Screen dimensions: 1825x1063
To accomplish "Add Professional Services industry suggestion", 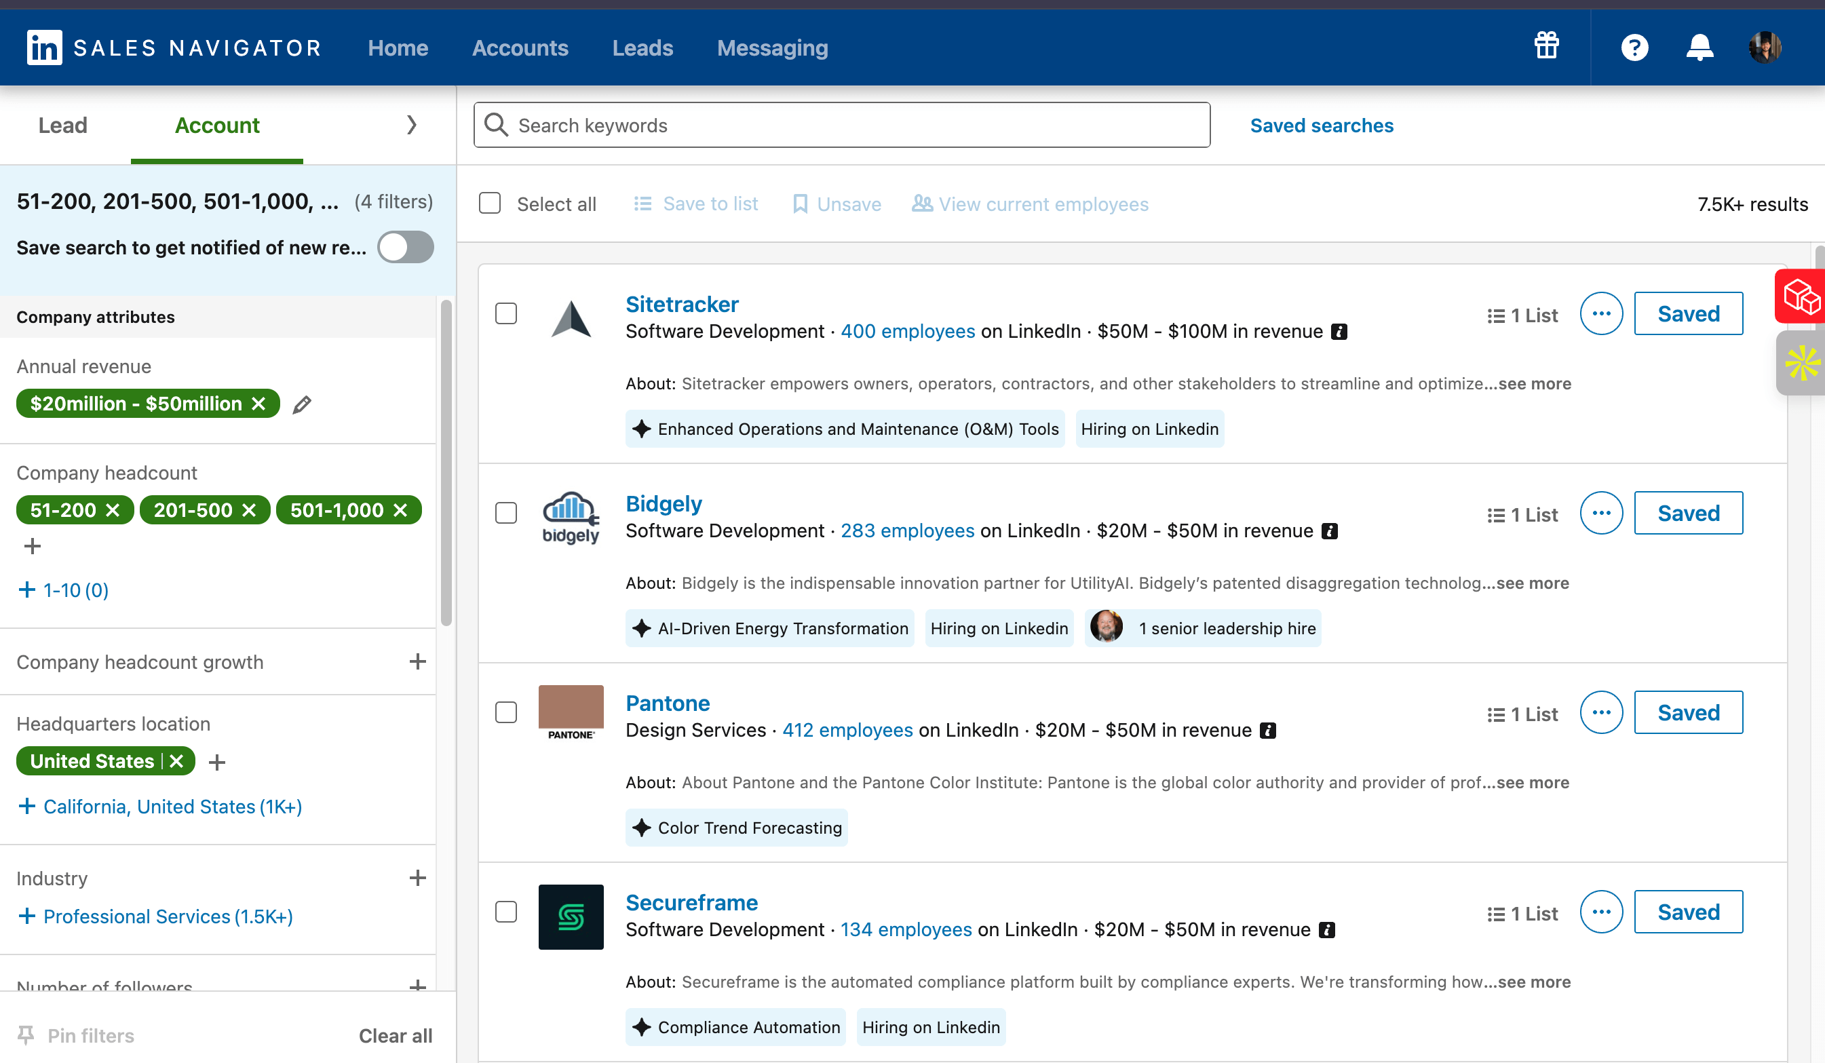I will [x=155, y=916].
